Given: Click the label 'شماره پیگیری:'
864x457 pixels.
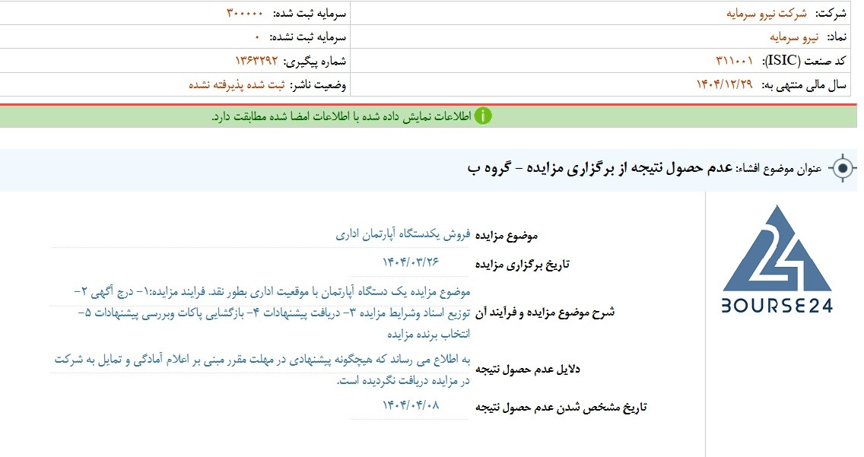Looking at the screenshot, I should tap(315, 61).
